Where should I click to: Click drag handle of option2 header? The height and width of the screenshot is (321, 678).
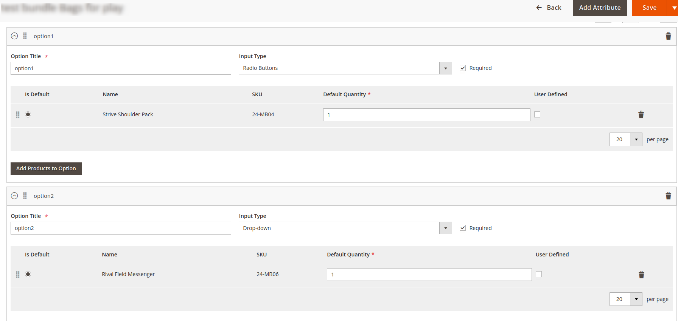pos(25,196)
